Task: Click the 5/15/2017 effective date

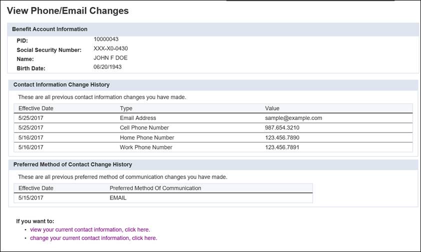Action: pos(31,198)
